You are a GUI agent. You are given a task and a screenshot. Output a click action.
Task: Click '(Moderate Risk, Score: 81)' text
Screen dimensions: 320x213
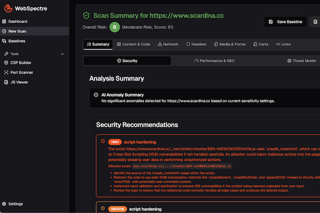(x=148, y=27)
